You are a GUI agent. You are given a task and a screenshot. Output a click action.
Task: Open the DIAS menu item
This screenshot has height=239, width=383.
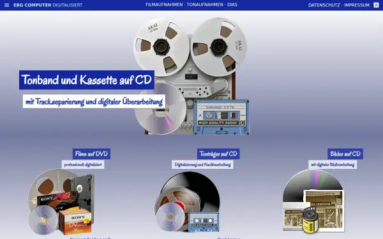pyautogui.click(x=232, y=4)
